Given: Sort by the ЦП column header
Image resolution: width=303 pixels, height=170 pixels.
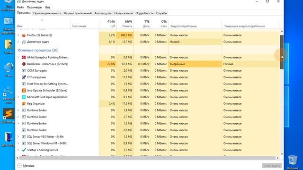Looking at the screenshot, I should coord(107,24).
